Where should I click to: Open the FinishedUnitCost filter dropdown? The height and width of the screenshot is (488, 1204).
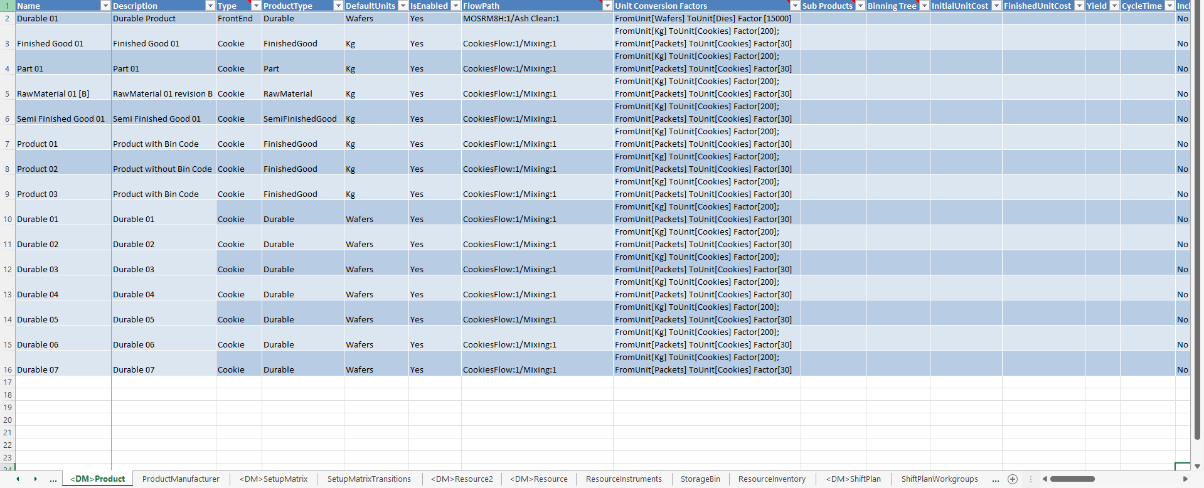pyautogui.click(x=1079, y=6)
